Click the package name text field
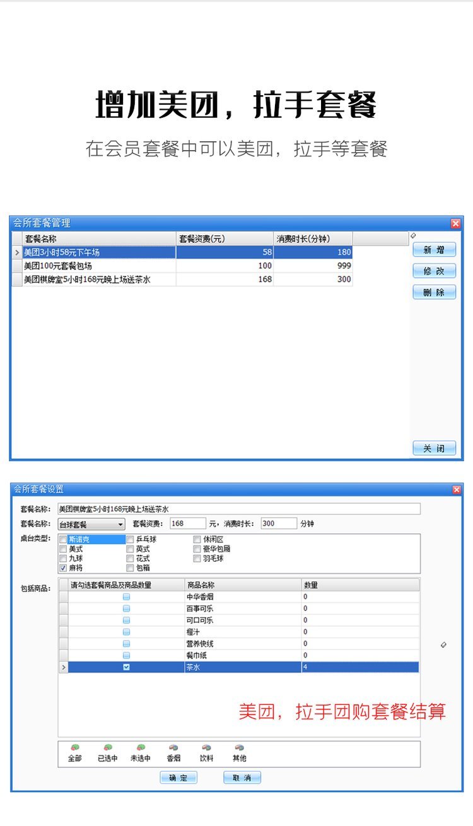473x826 pixels. pos(238,509)
